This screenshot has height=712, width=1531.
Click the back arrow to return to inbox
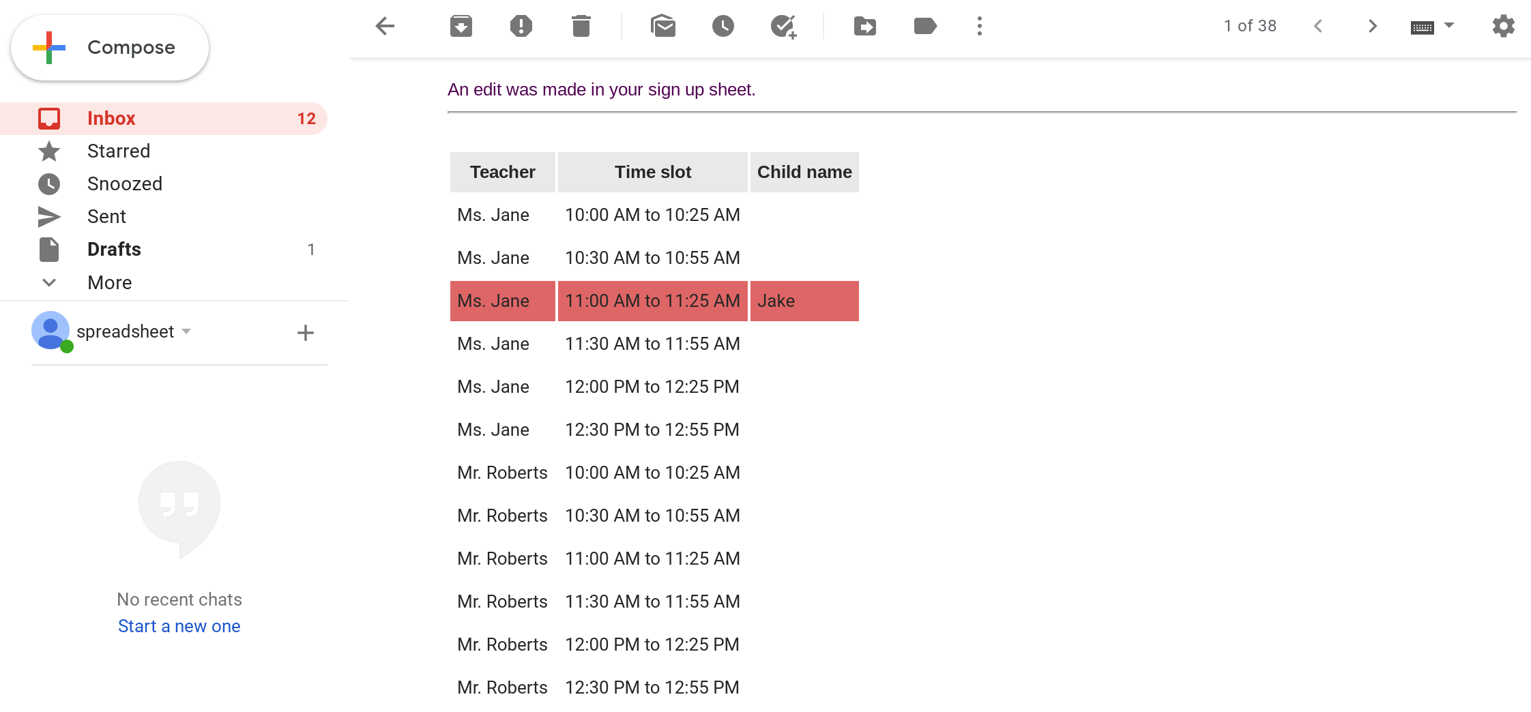click(x=385, y=27)
